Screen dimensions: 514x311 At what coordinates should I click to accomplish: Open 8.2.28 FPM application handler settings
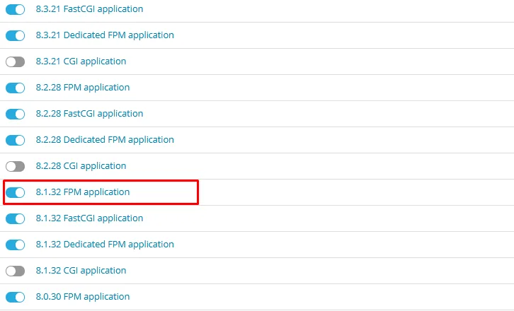(x=82, y=88)
